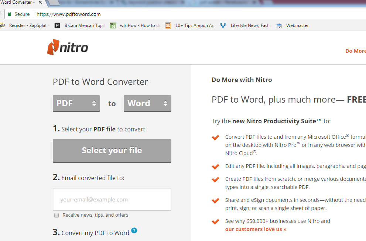Viewport: 366px width, 241px height.
Task: Close the Word Converter browser tab
Action: point(40,2)
